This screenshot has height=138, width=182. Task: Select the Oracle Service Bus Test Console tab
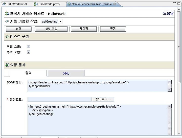[92, 4]
